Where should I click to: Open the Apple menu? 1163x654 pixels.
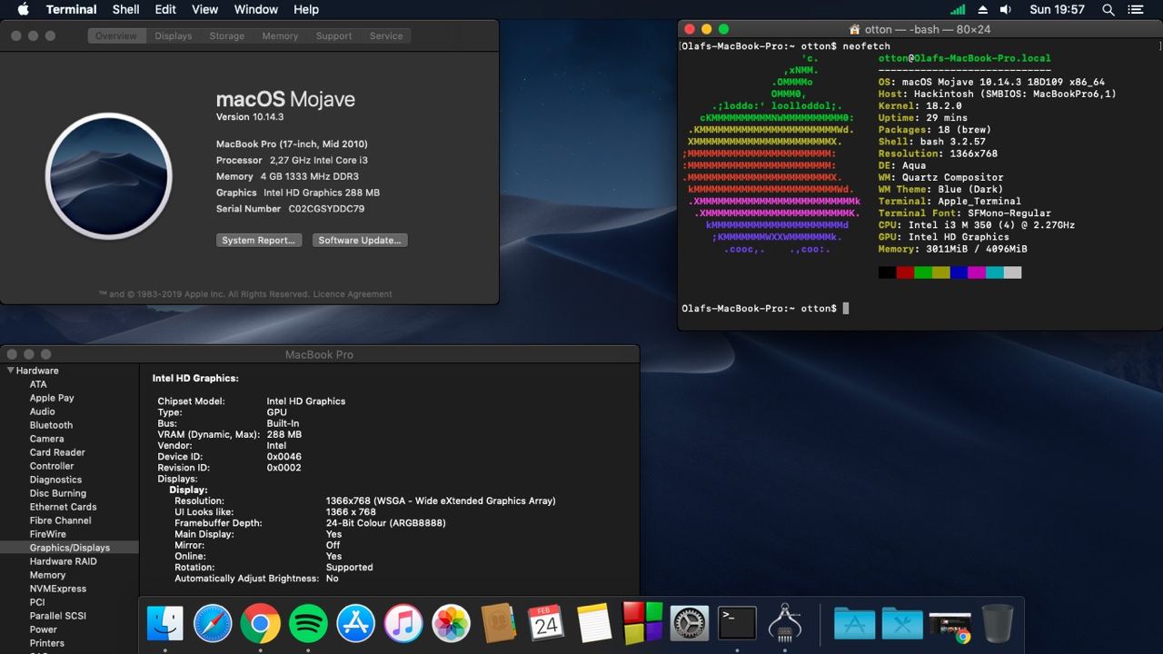(23, 9)
